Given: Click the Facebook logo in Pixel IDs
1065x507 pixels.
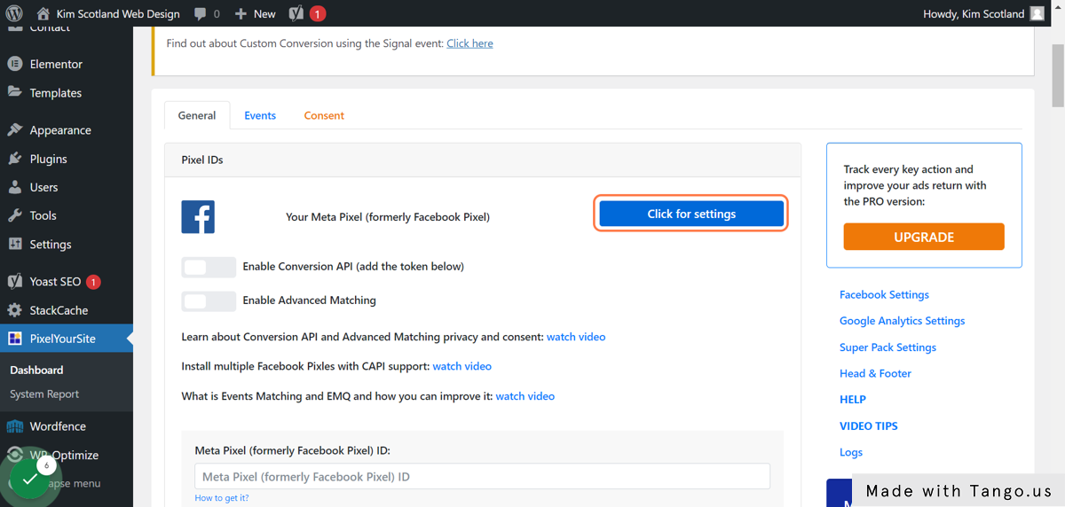Looking at the screenshot, I should pyautogui.click(x=198, y=216).
